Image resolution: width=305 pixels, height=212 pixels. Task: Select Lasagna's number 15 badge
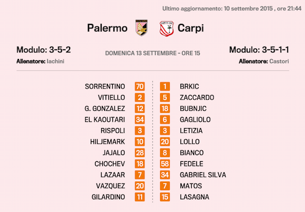[x=166, y=197]
